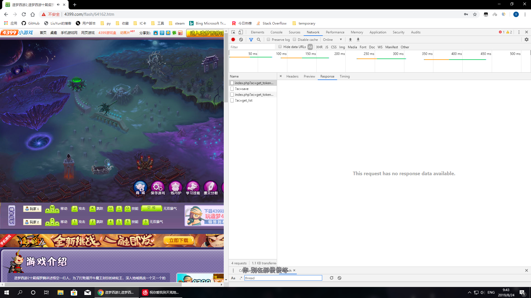
Task: Select the ?ac=save request checkbox
Action: tap(232, 89)
